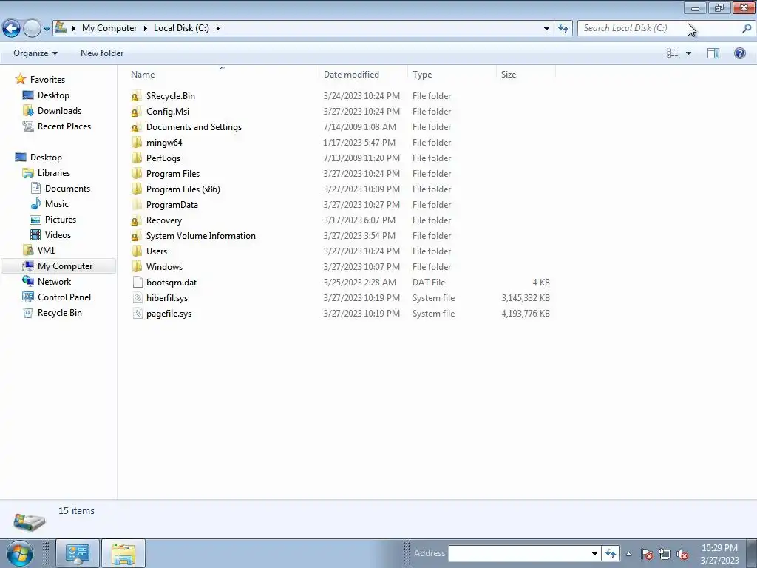
Task: Create a New folder
Action: coord(102,53)
